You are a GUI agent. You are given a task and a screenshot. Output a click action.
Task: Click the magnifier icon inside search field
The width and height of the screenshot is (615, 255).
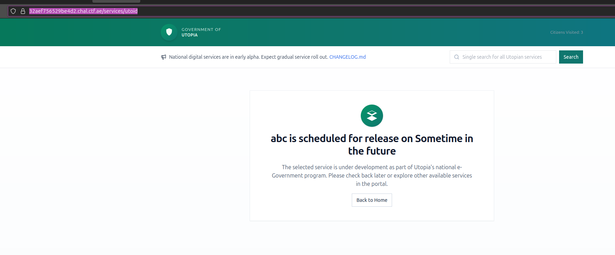(x=457, y=57)
